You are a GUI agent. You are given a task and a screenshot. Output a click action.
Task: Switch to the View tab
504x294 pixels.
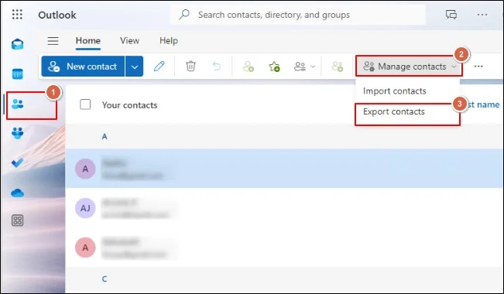[129, 41]
